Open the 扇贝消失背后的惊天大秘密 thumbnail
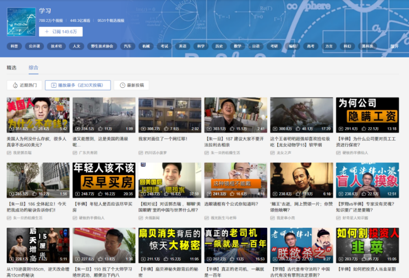 tap(170, 245)
